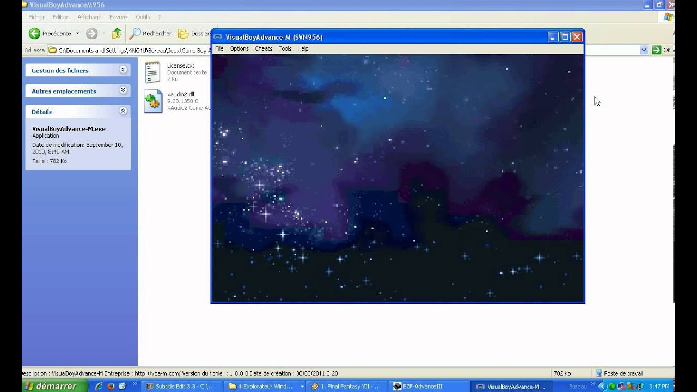Switch to EZF-AdvanceIII taskbar button
This screenshot has height=392, width=697.
[429, 387]
